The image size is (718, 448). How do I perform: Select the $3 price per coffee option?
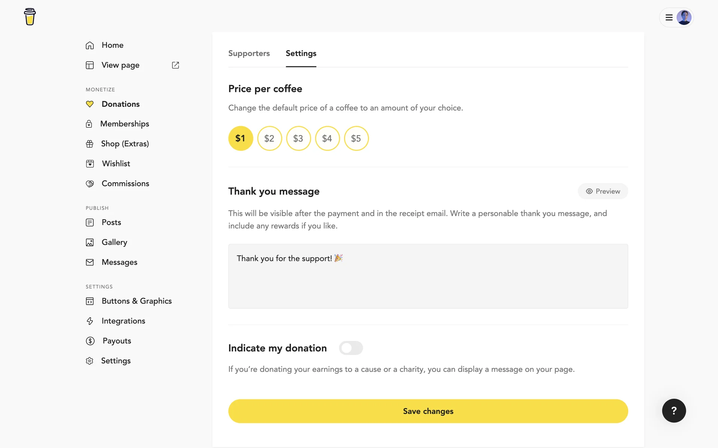[298, 139]
